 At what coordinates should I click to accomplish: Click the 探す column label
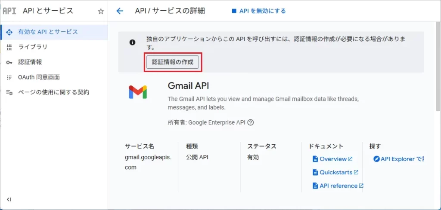(375, 146)
